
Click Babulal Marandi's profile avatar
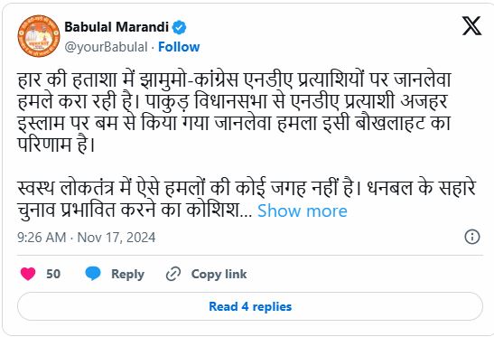tap(39, 36)
